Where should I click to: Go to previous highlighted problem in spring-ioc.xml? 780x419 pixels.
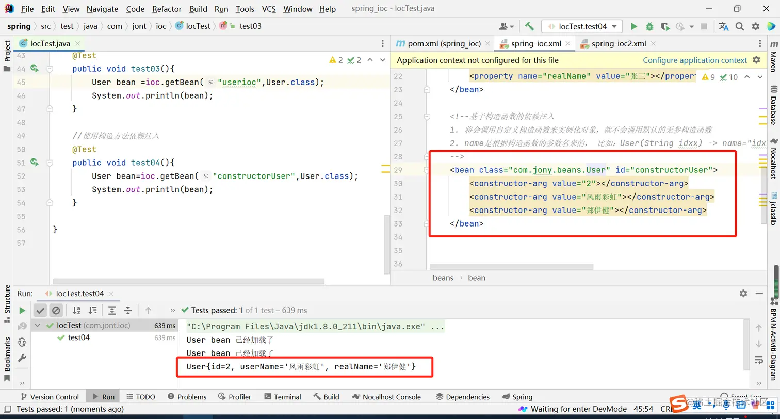pyautogui.click(x=747, y=77)
